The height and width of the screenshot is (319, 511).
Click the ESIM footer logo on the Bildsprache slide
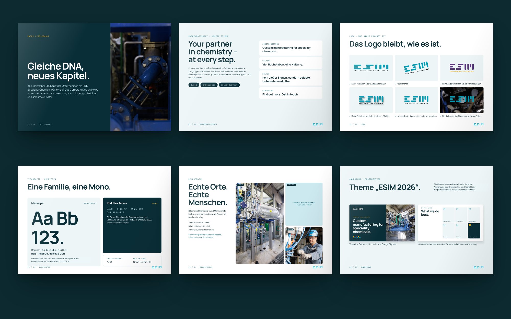(x=318, y=267)
